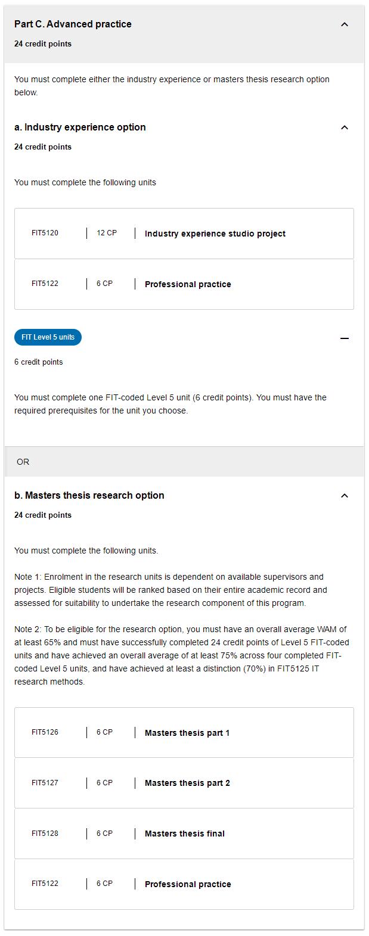Viewport: 369px width, 936px height.
Task: Click the FIT5126 unit code
Action: (x=45, y=732)
